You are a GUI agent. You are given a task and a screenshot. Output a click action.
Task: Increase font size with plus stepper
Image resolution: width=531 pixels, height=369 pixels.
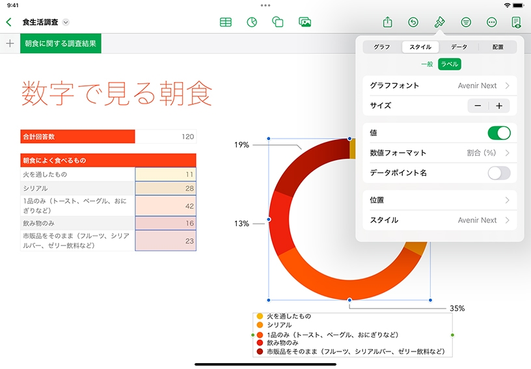pos(499,105)
